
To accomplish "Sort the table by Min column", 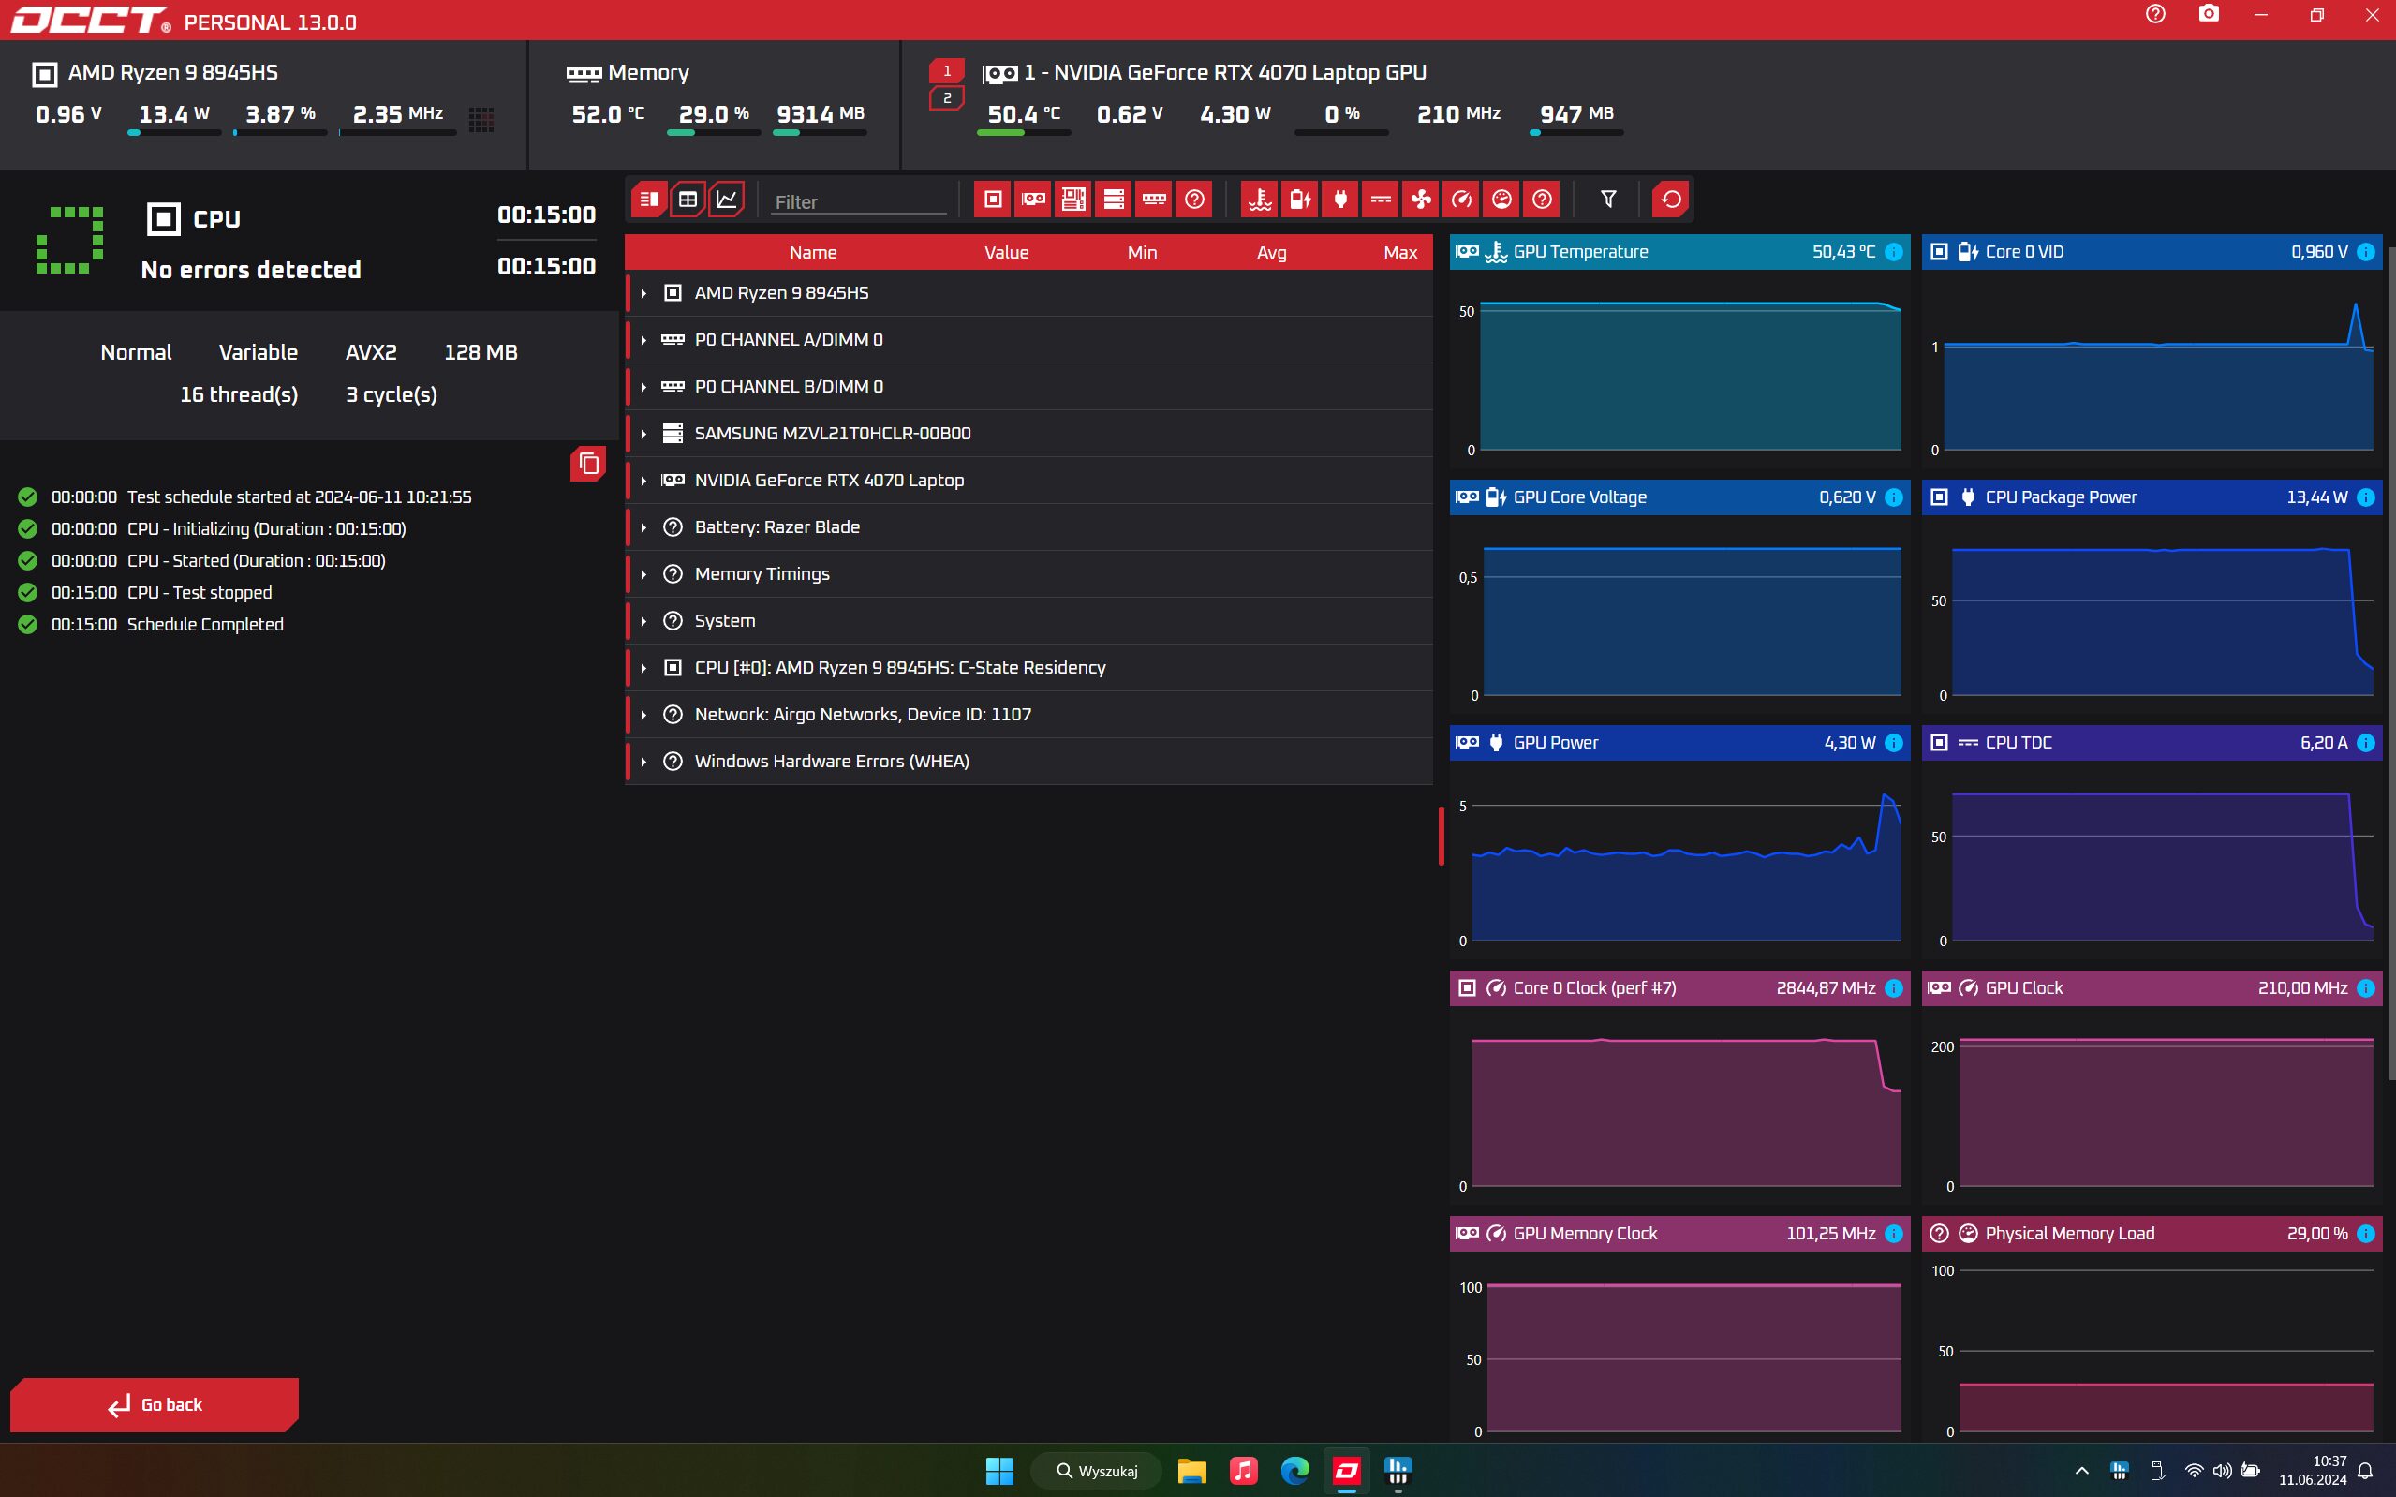I will click(x=1142, y=253).
